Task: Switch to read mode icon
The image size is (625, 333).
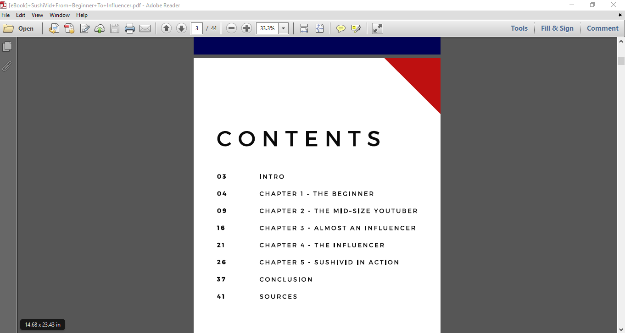Action: [x=378, y=28]
